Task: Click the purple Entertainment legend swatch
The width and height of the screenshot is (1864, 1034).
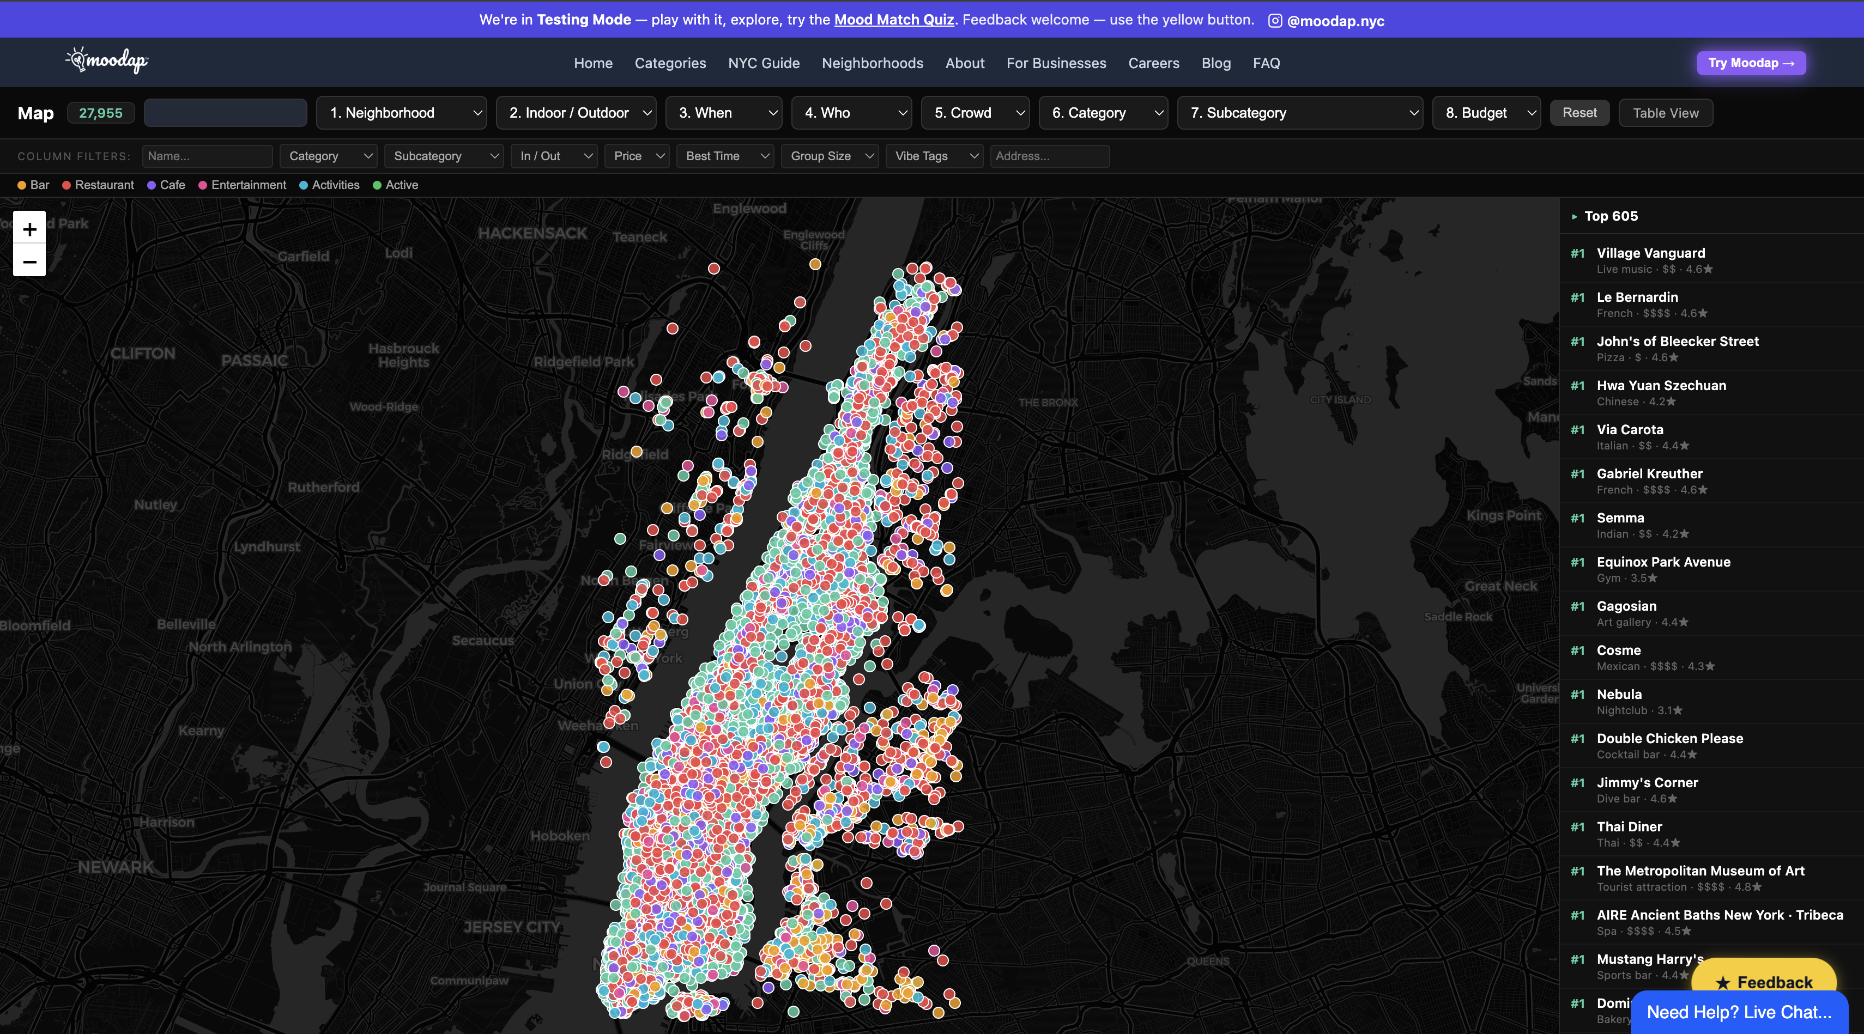Action: click(x=203, y=185)
